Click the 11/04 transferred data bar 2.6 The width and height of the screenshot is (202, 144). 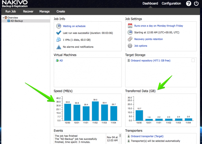[188, 120]
